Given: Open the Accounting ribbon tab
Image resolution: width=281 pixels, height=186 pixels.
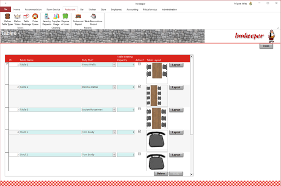Looking at the screenshot, I should pyautogui.click(x=132, y=9).
